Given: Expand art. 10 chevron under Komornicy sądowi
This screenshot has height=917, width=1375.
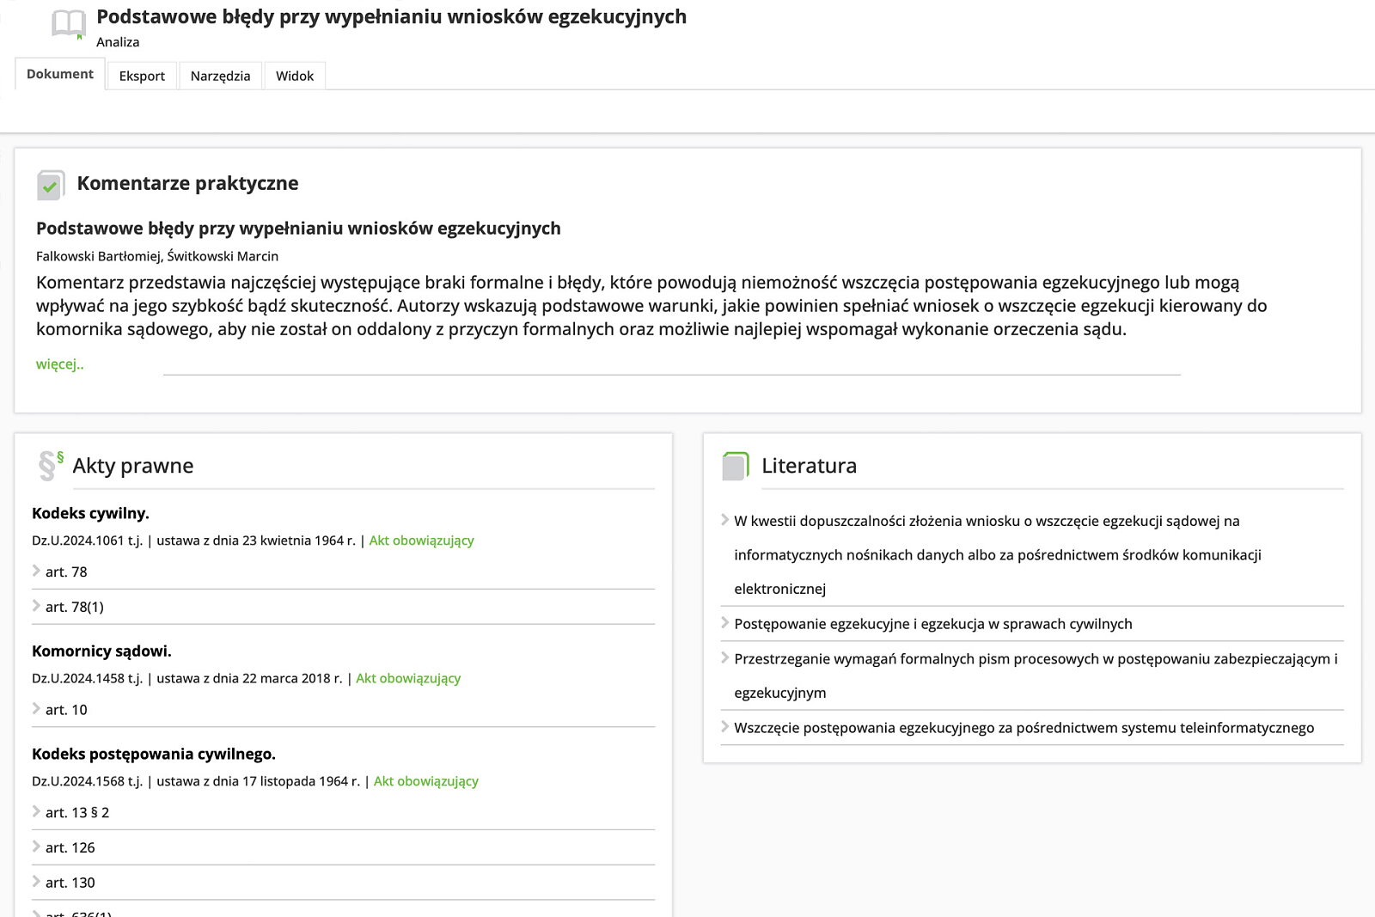Looking at the screenshot, I should (37, 709).
